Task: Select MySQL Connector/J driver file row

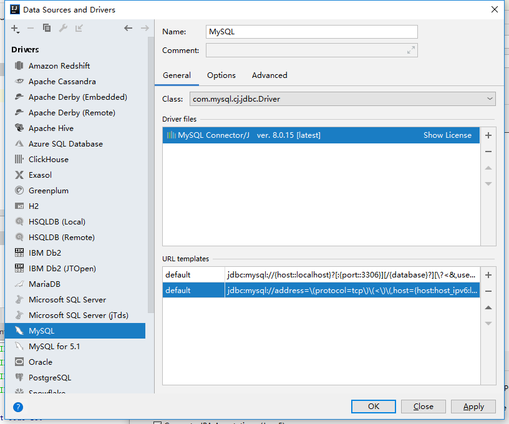Action: (321, 135)
